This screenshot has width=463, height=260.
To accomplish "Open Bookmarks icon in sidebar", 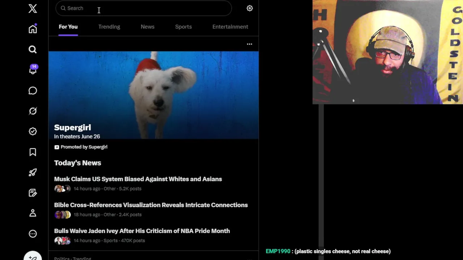I will pos(33,152).
